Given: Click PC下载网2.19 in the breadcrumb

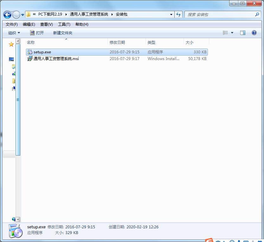Looking at the screenshot, I should click(50, 14).
